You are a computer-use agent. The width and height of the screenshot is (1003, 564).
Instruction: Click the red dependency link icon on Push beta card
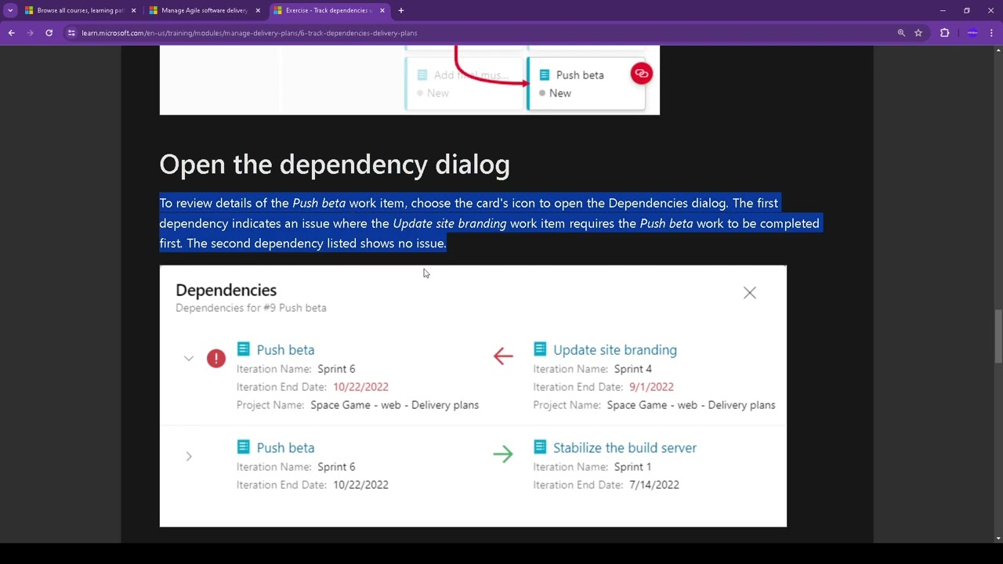641,74
